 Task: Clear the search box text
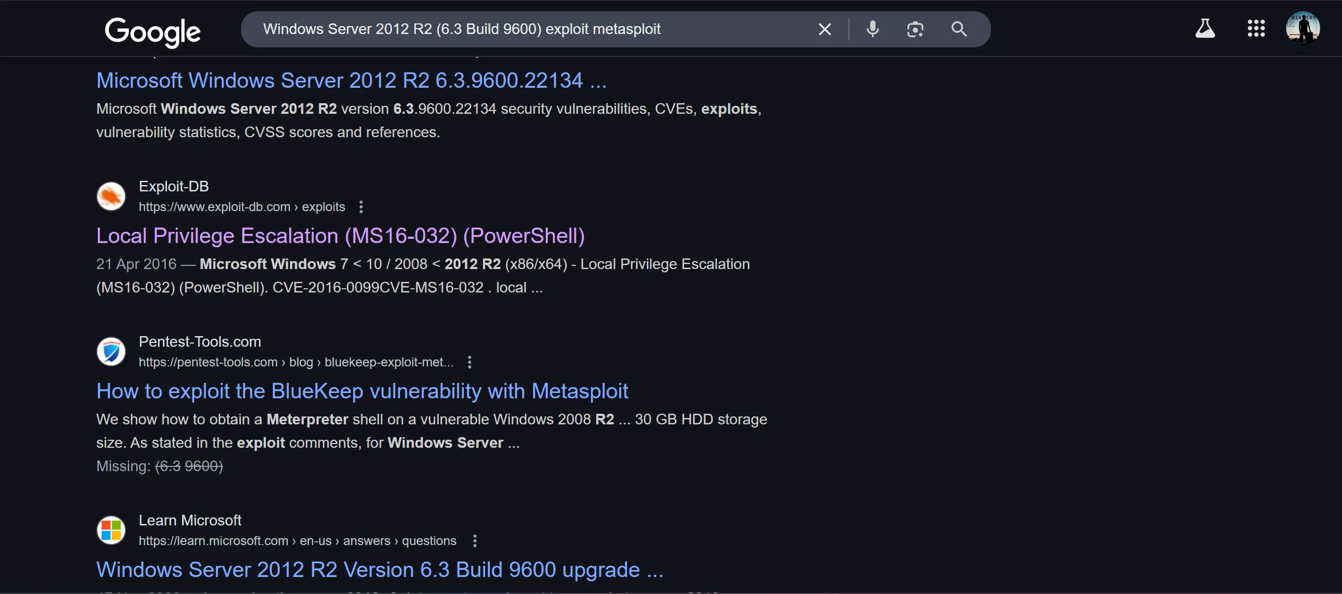click(x=824, y=29)
